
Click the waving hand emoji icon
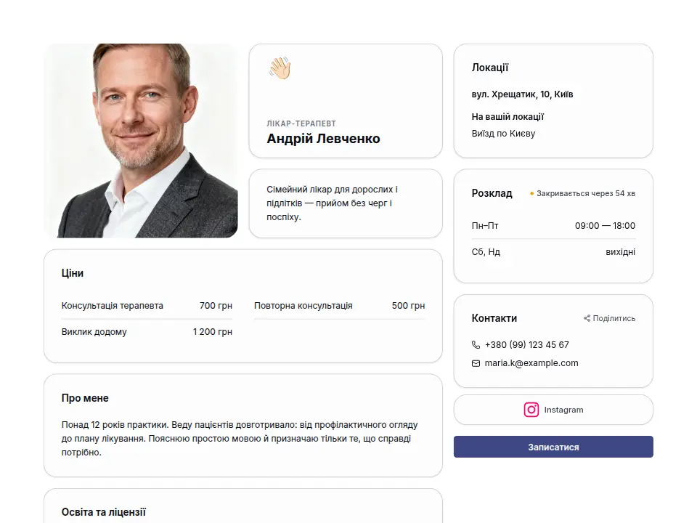[280, 68]
